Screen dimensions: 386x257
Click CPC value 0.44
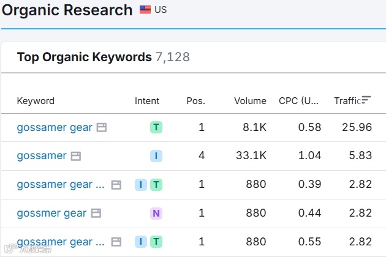309,213
